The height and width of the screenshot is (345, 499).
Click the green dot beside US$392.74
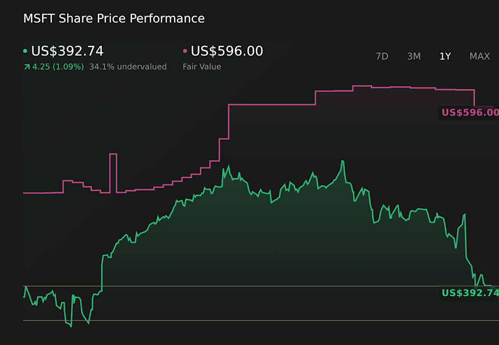pyautogui.click(x=24, y=51)
